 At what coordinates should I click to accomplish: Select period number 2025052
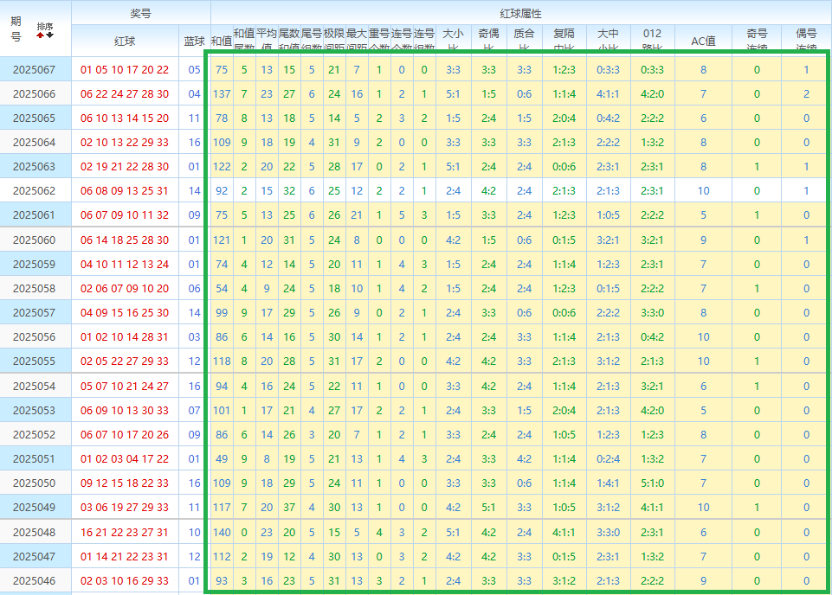point(34,434)
